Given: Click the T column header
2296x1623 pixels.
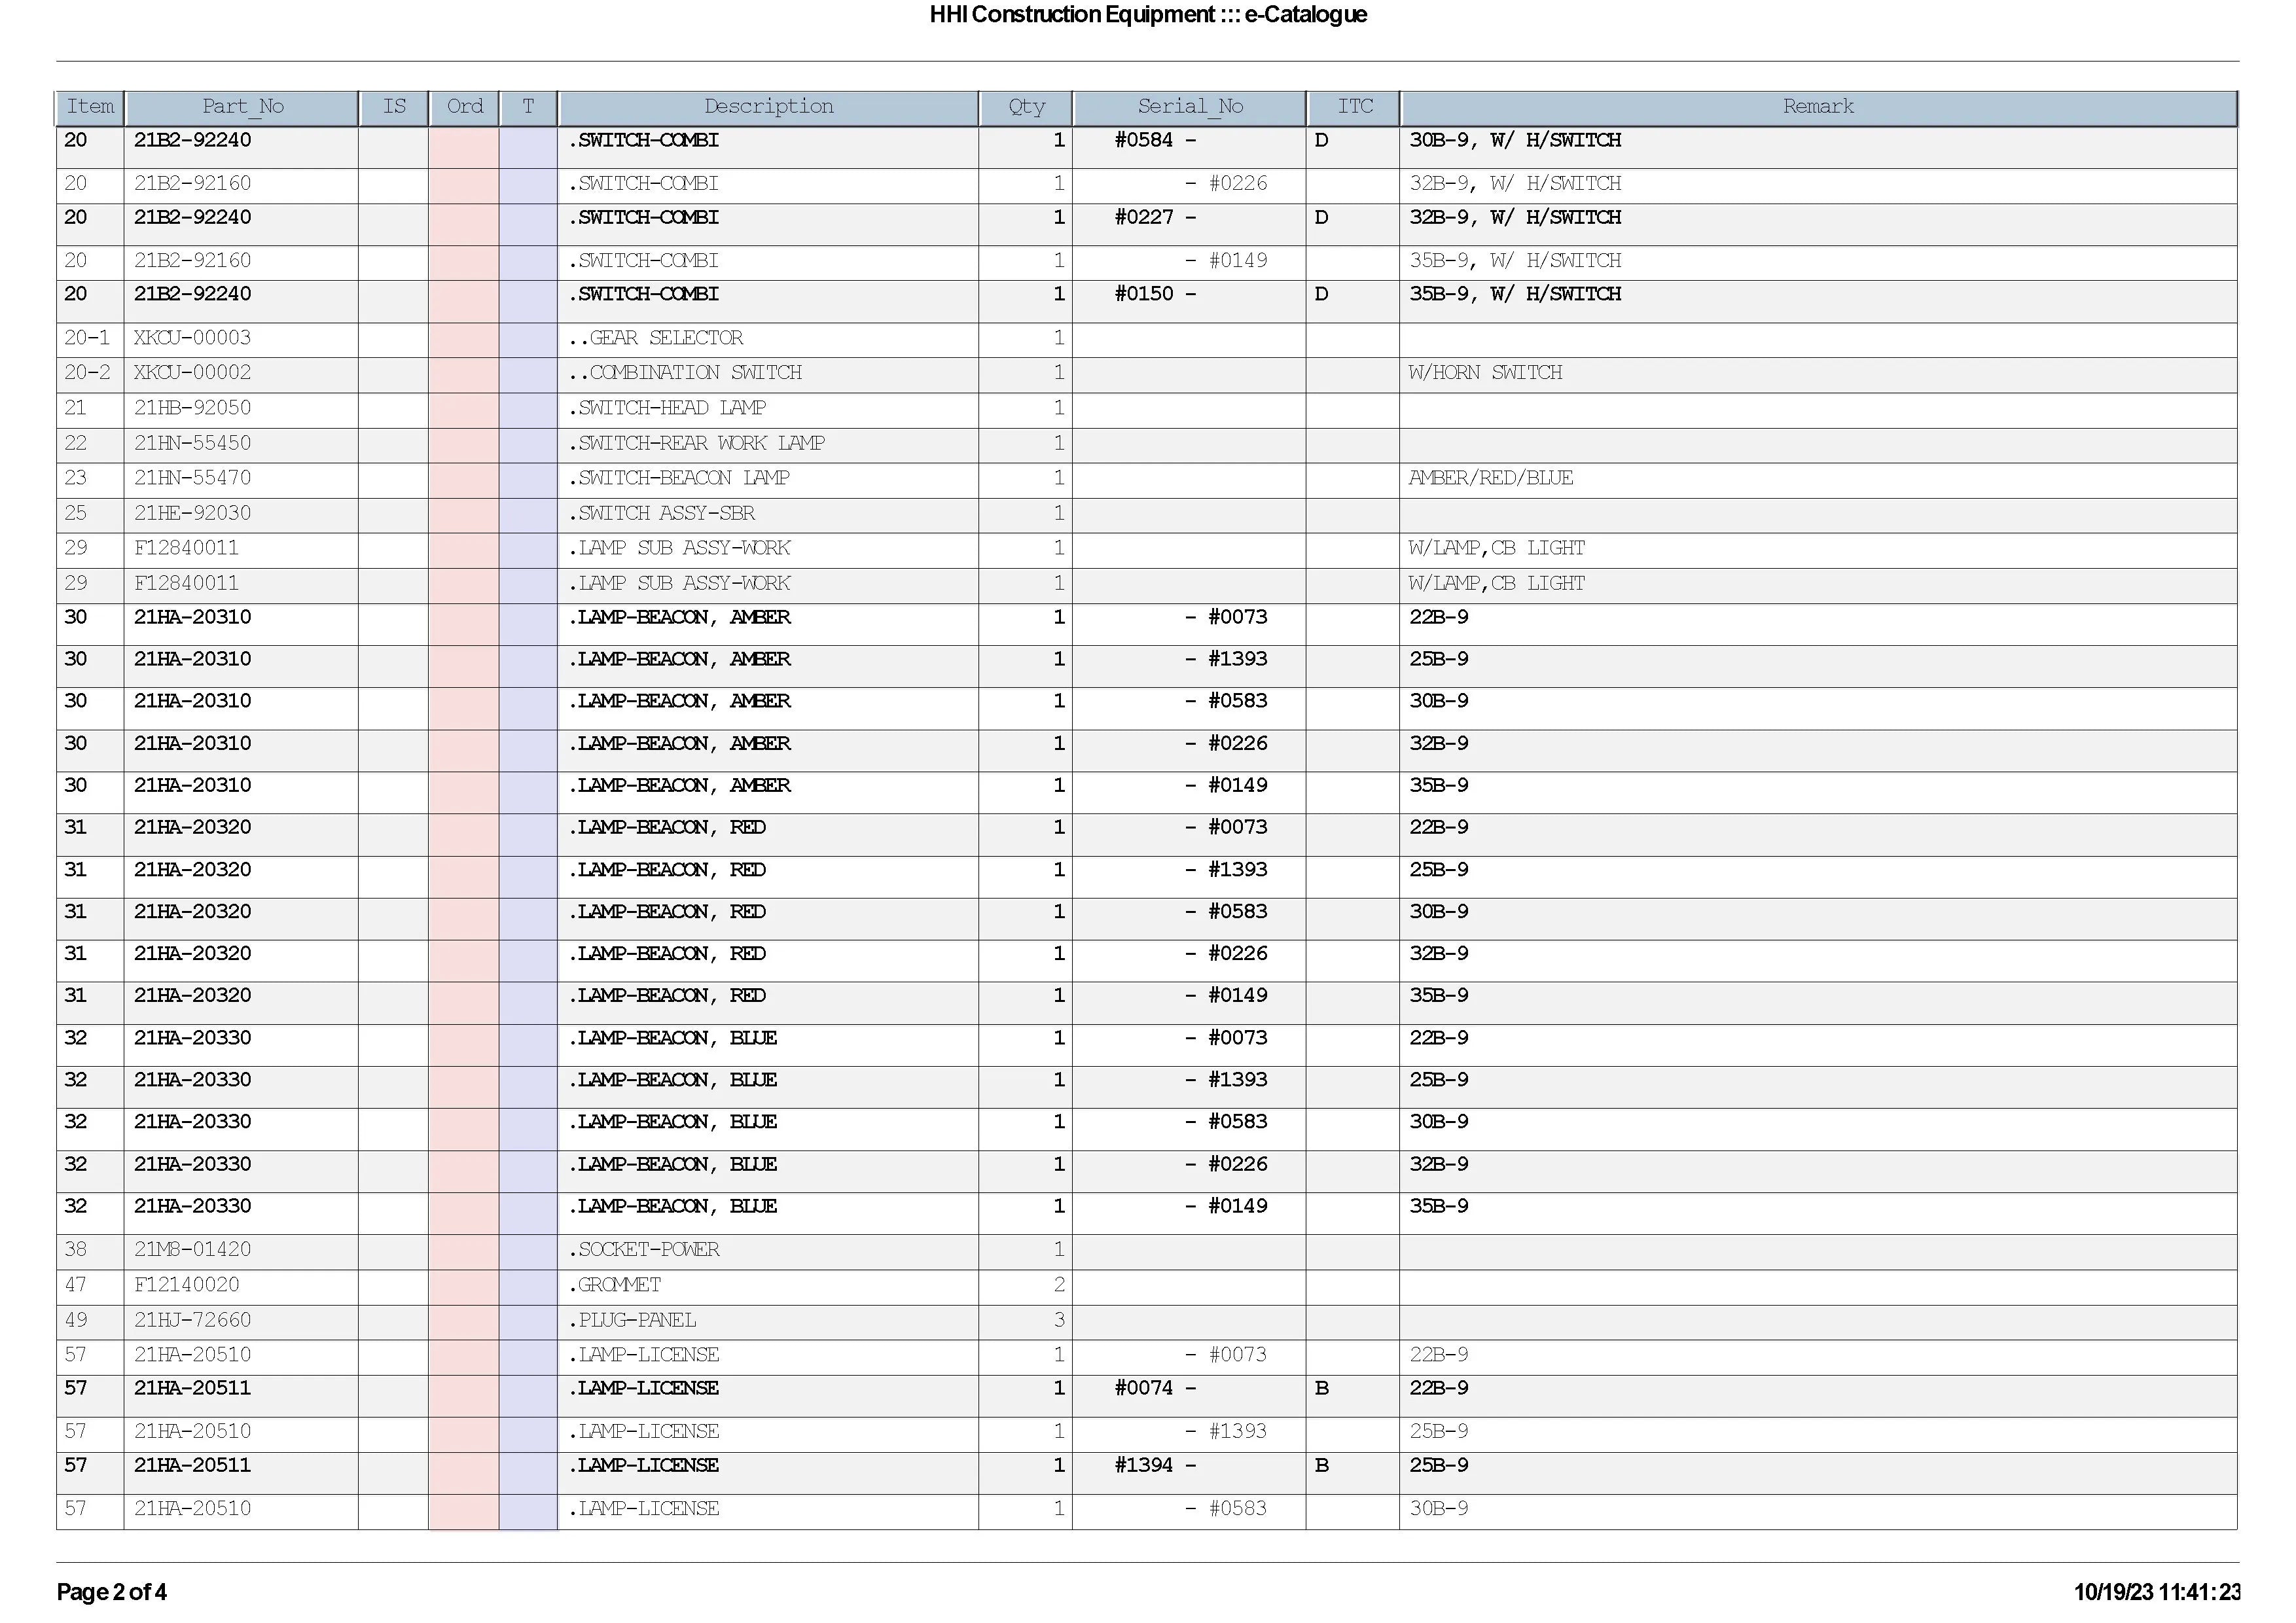Looking at the screenshot, I should pyautogui.click(x=528, y=107).
